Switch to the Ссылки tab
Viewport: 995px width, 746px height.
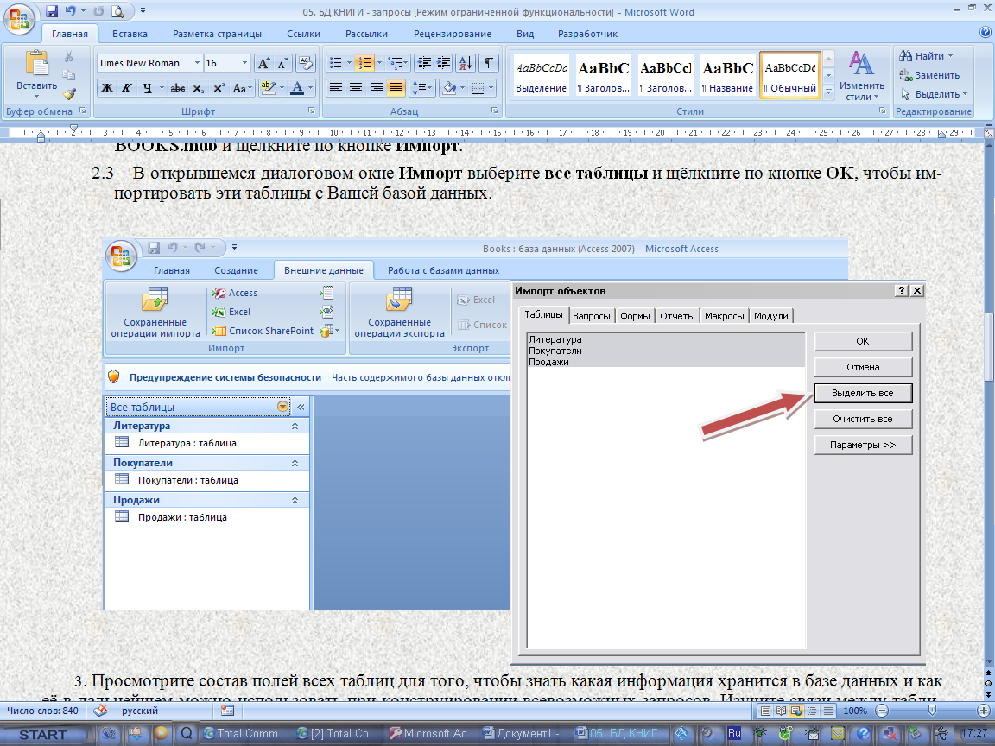(303, 34)
